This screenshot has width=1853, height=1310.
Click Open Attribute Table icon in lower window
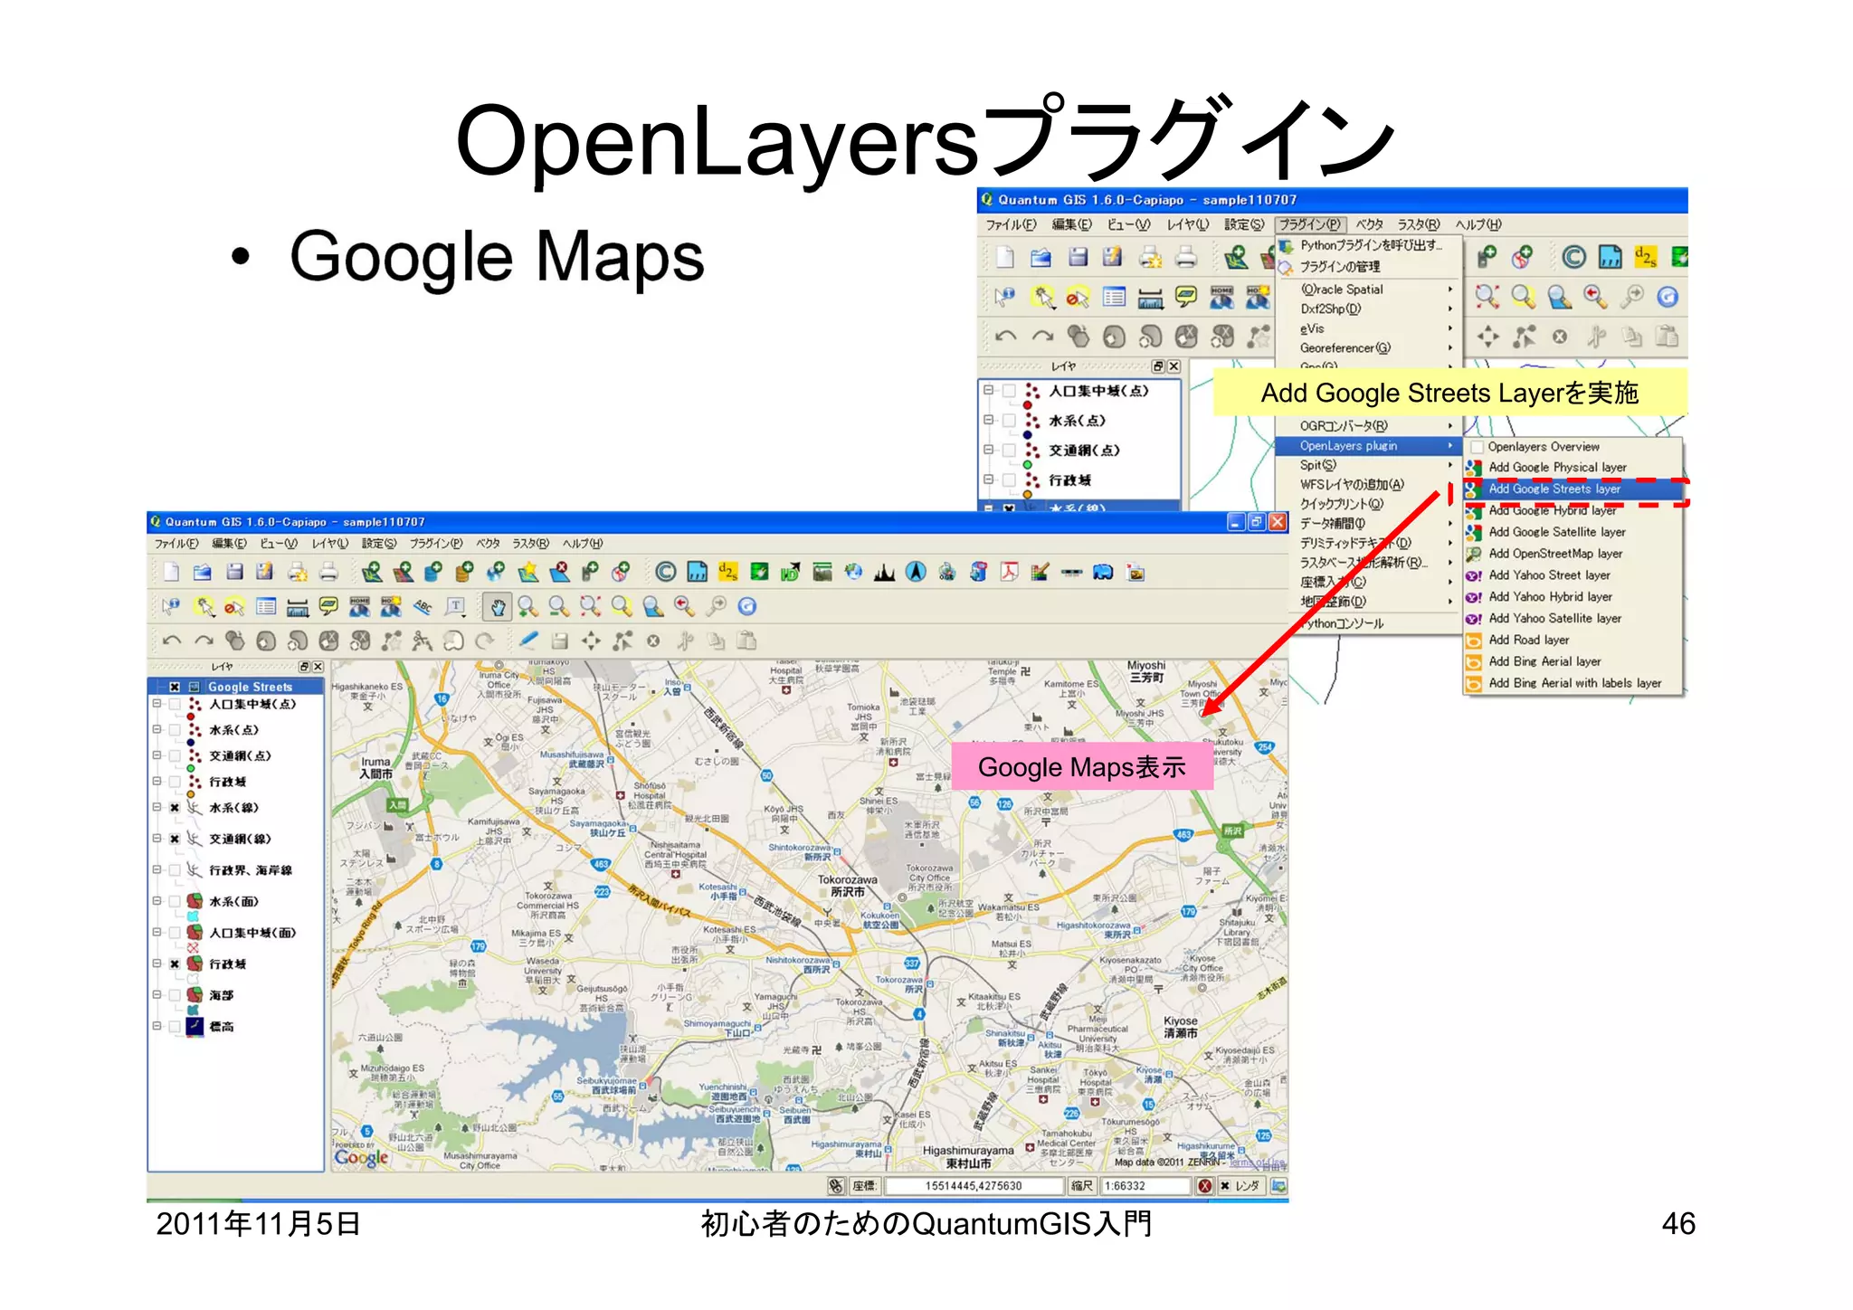tap(266, 606)
